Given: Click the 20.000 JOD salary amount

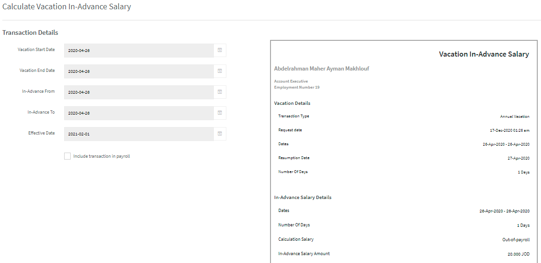Looking at the screenshot, I should pyautogui.click(x=518, y=254).
